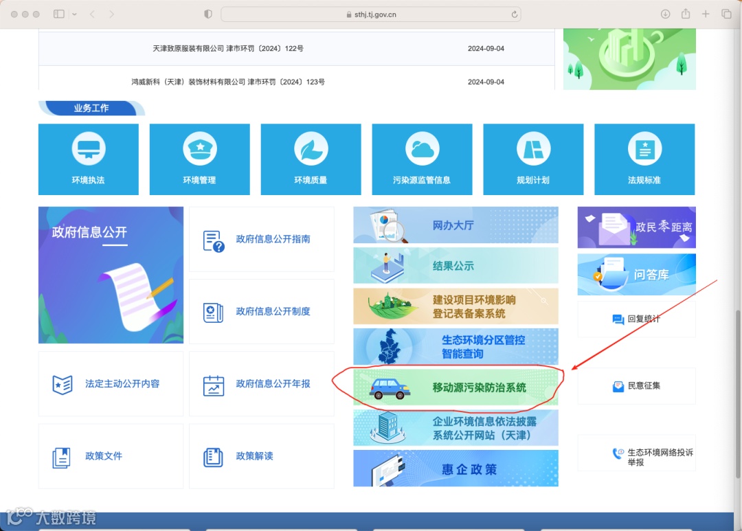Open 移动源污染防治系统 banner
Screen dimensions: 742x531
[456, 387]
